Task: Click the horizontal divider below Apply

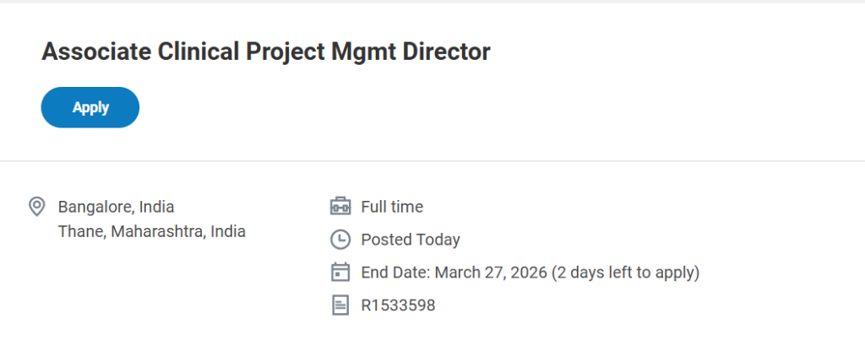Action: pos(432,160)
